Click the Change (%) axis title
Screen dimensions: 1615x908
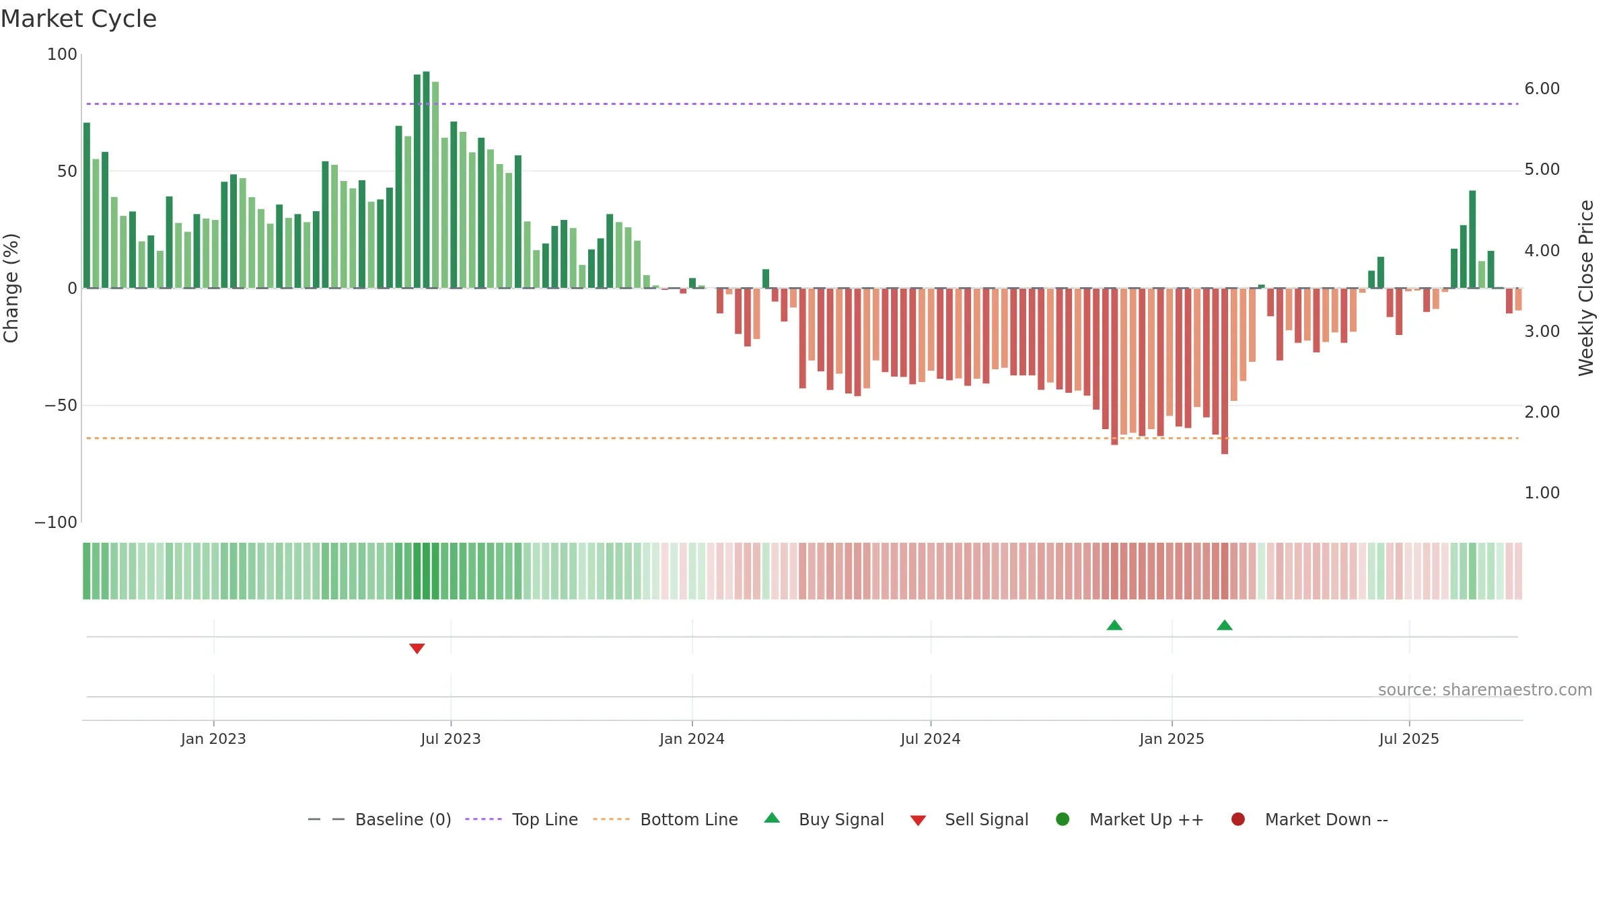11,288
